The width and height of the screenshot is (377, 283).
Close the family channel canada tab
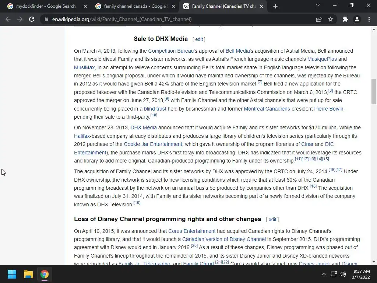[173, 6]
